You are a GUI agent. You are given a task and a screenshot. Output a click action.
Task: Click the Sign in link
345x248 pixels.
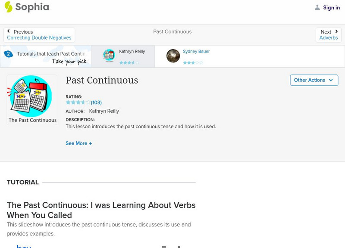pos(331,8)
